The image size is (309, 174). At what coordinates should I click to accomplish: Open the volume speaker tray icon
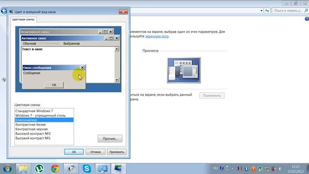point(280,169)
